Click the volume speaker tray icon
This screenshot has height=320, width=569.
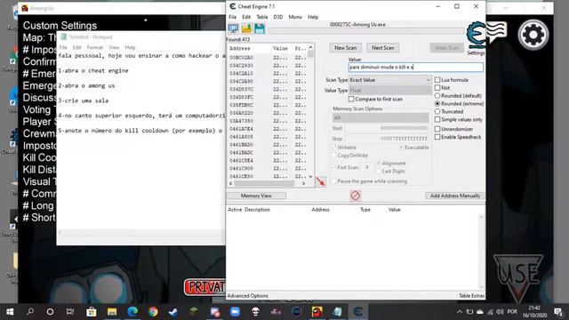(x=500, y=312)
